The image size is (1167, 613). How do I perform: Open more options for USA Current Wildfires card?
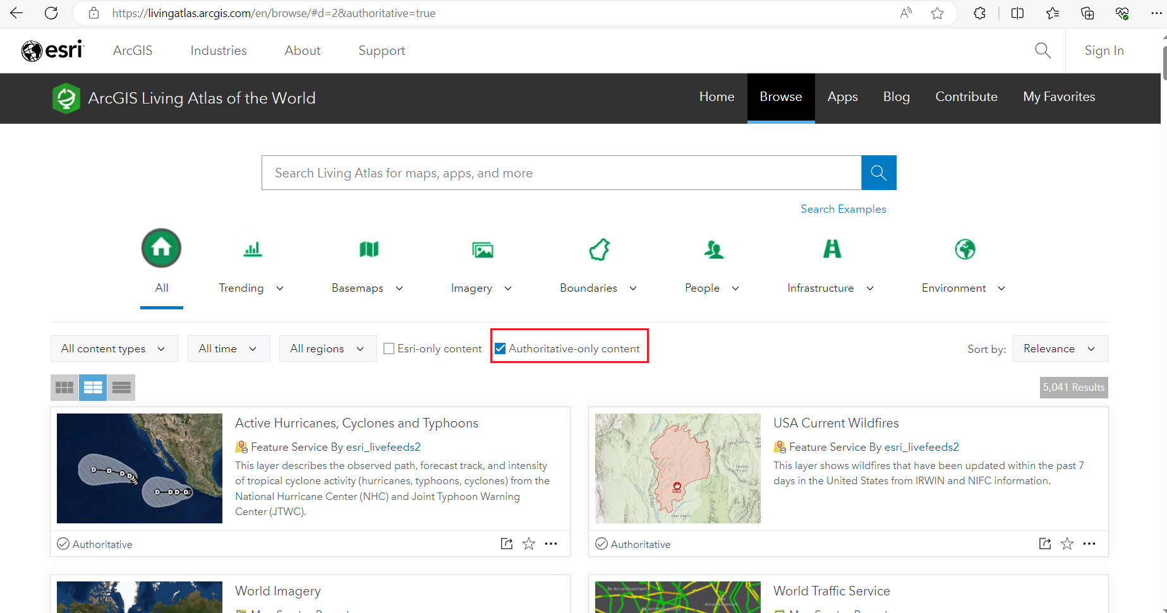coord(1089,544)
